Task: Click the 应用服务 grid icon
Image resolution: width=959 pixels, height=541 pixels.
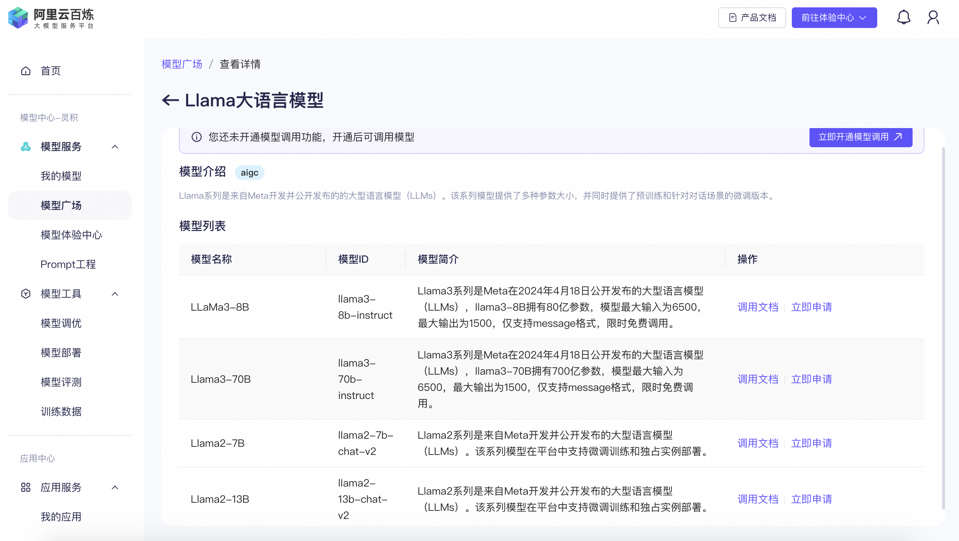Action: coord(26,487)
